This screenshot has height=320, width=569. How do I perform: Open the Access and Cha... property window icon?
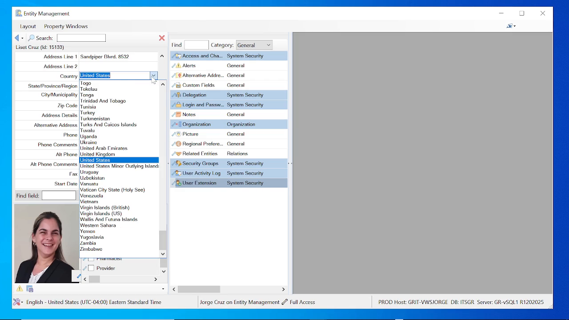click(178, 56)
